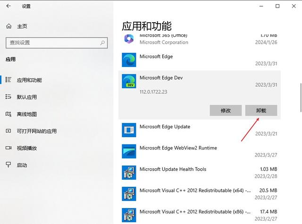302x224 pixels.
Task: Select the Microsoft Edge app icon
Action: (129, 60)
